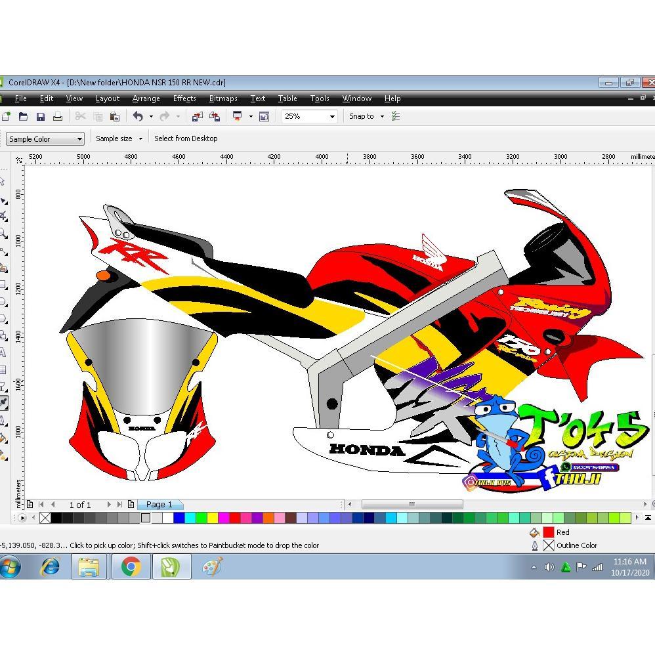The width and height of the screenshot is (655, 655).
Task: Click the Redo arrow icon
Action: tap(165, 116)
